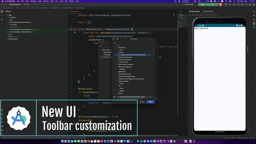256x144 pixels.
Task: Select 'Show Staged Version' action
Action: point(124,74)
